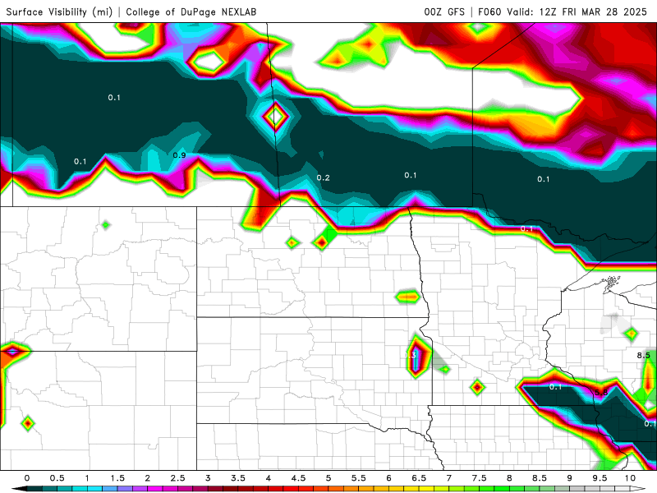Click the "0.5" tick label on the color scale
The height and width of the screenshot is (493, 657).
coord(57,478)
